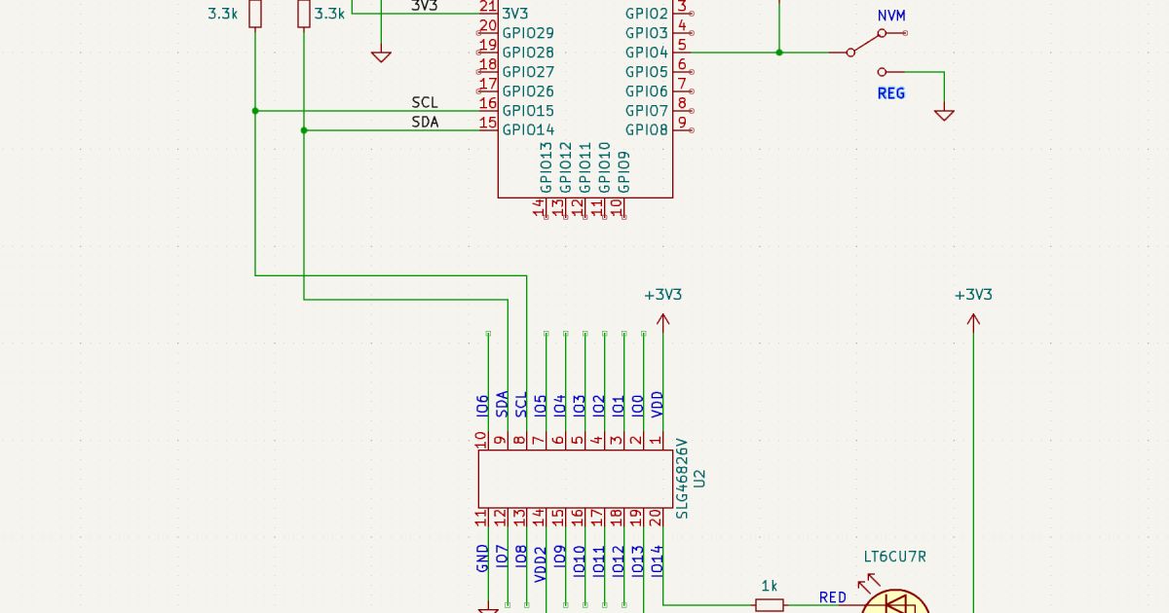Select the IO9 pin name on U2
This screenshot has width=1169, height=613.
(560, 556)
